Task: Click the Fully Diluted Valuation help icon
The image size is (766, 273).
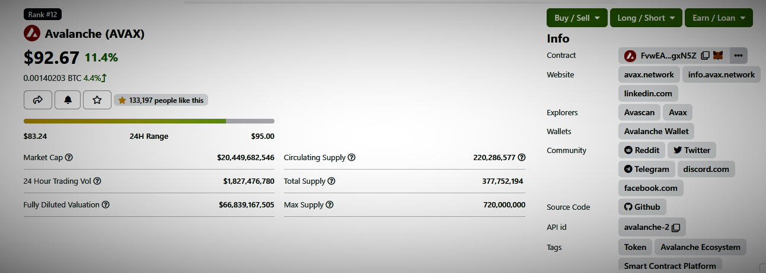Action: point(106,205)
